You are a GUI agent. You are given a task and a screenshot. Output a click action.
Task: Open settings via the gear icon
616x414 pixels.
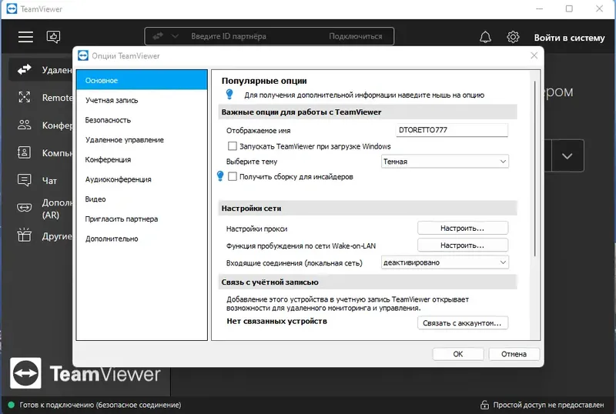point(513,37)
